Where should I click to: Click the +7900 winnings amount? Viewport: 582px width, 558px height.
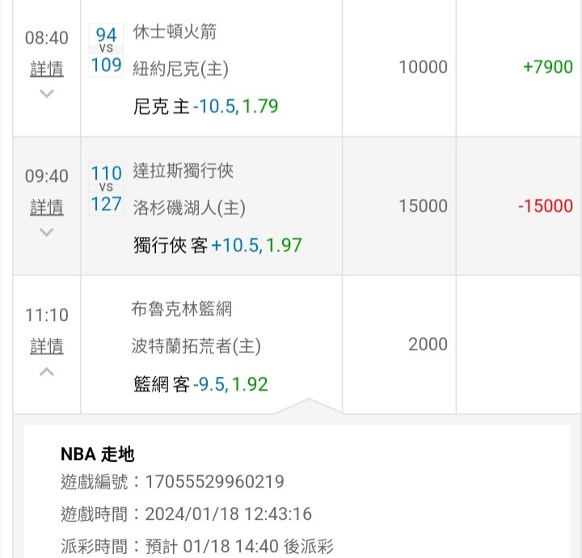[x=547, y=67]
